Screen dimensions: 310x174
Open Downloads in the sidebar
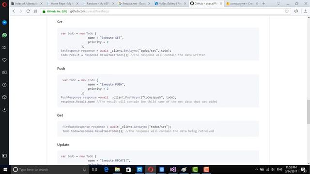(4, 110)
